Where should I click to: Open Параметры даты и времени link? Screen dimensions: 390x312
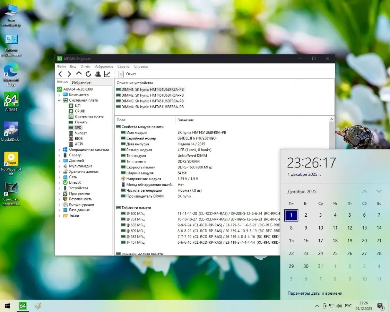click(314, 293)
